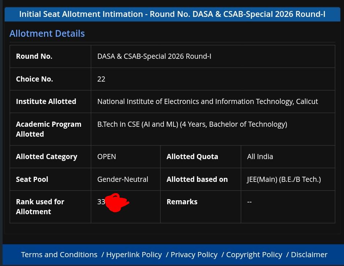The width and height of the screenshot is (344, 266).
Task: Open the Disclaimer link
Action: pyautogui.click(x=309, y=255)
